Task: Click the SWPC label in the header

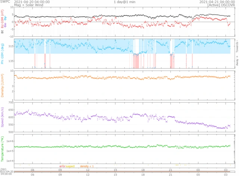Action: pos(5,2)
